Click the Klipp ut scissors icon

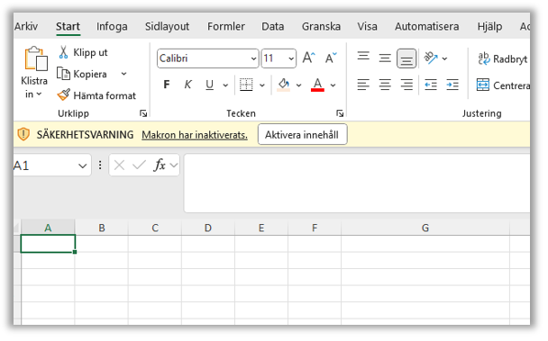pyautogui.click(x=63, y=52)
